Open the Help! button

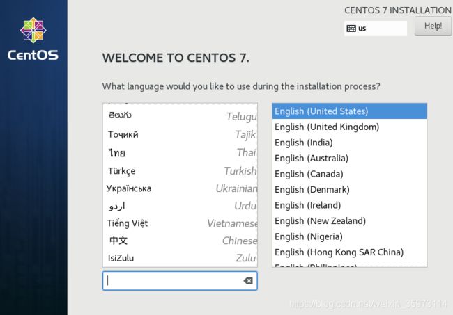pos(433,26)
